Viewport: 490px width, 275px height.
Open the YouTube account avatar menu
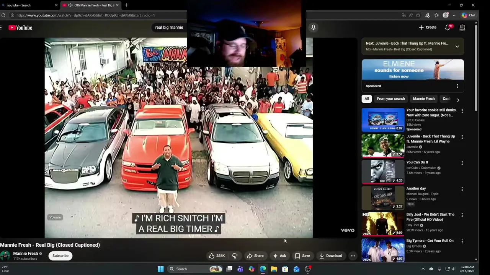tap(462, 27)
